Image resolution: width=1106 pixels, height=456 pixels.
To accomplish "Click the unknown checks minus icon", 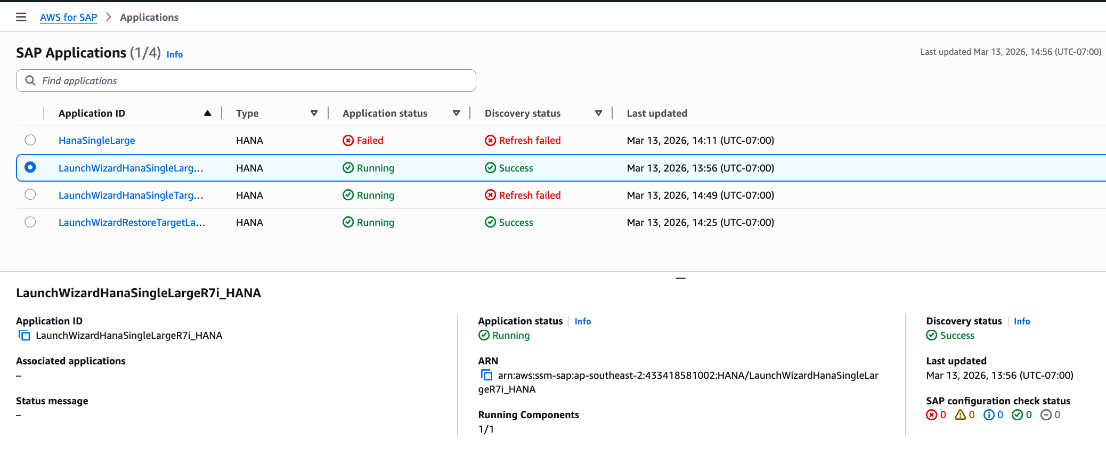I will pos(1046,415).
